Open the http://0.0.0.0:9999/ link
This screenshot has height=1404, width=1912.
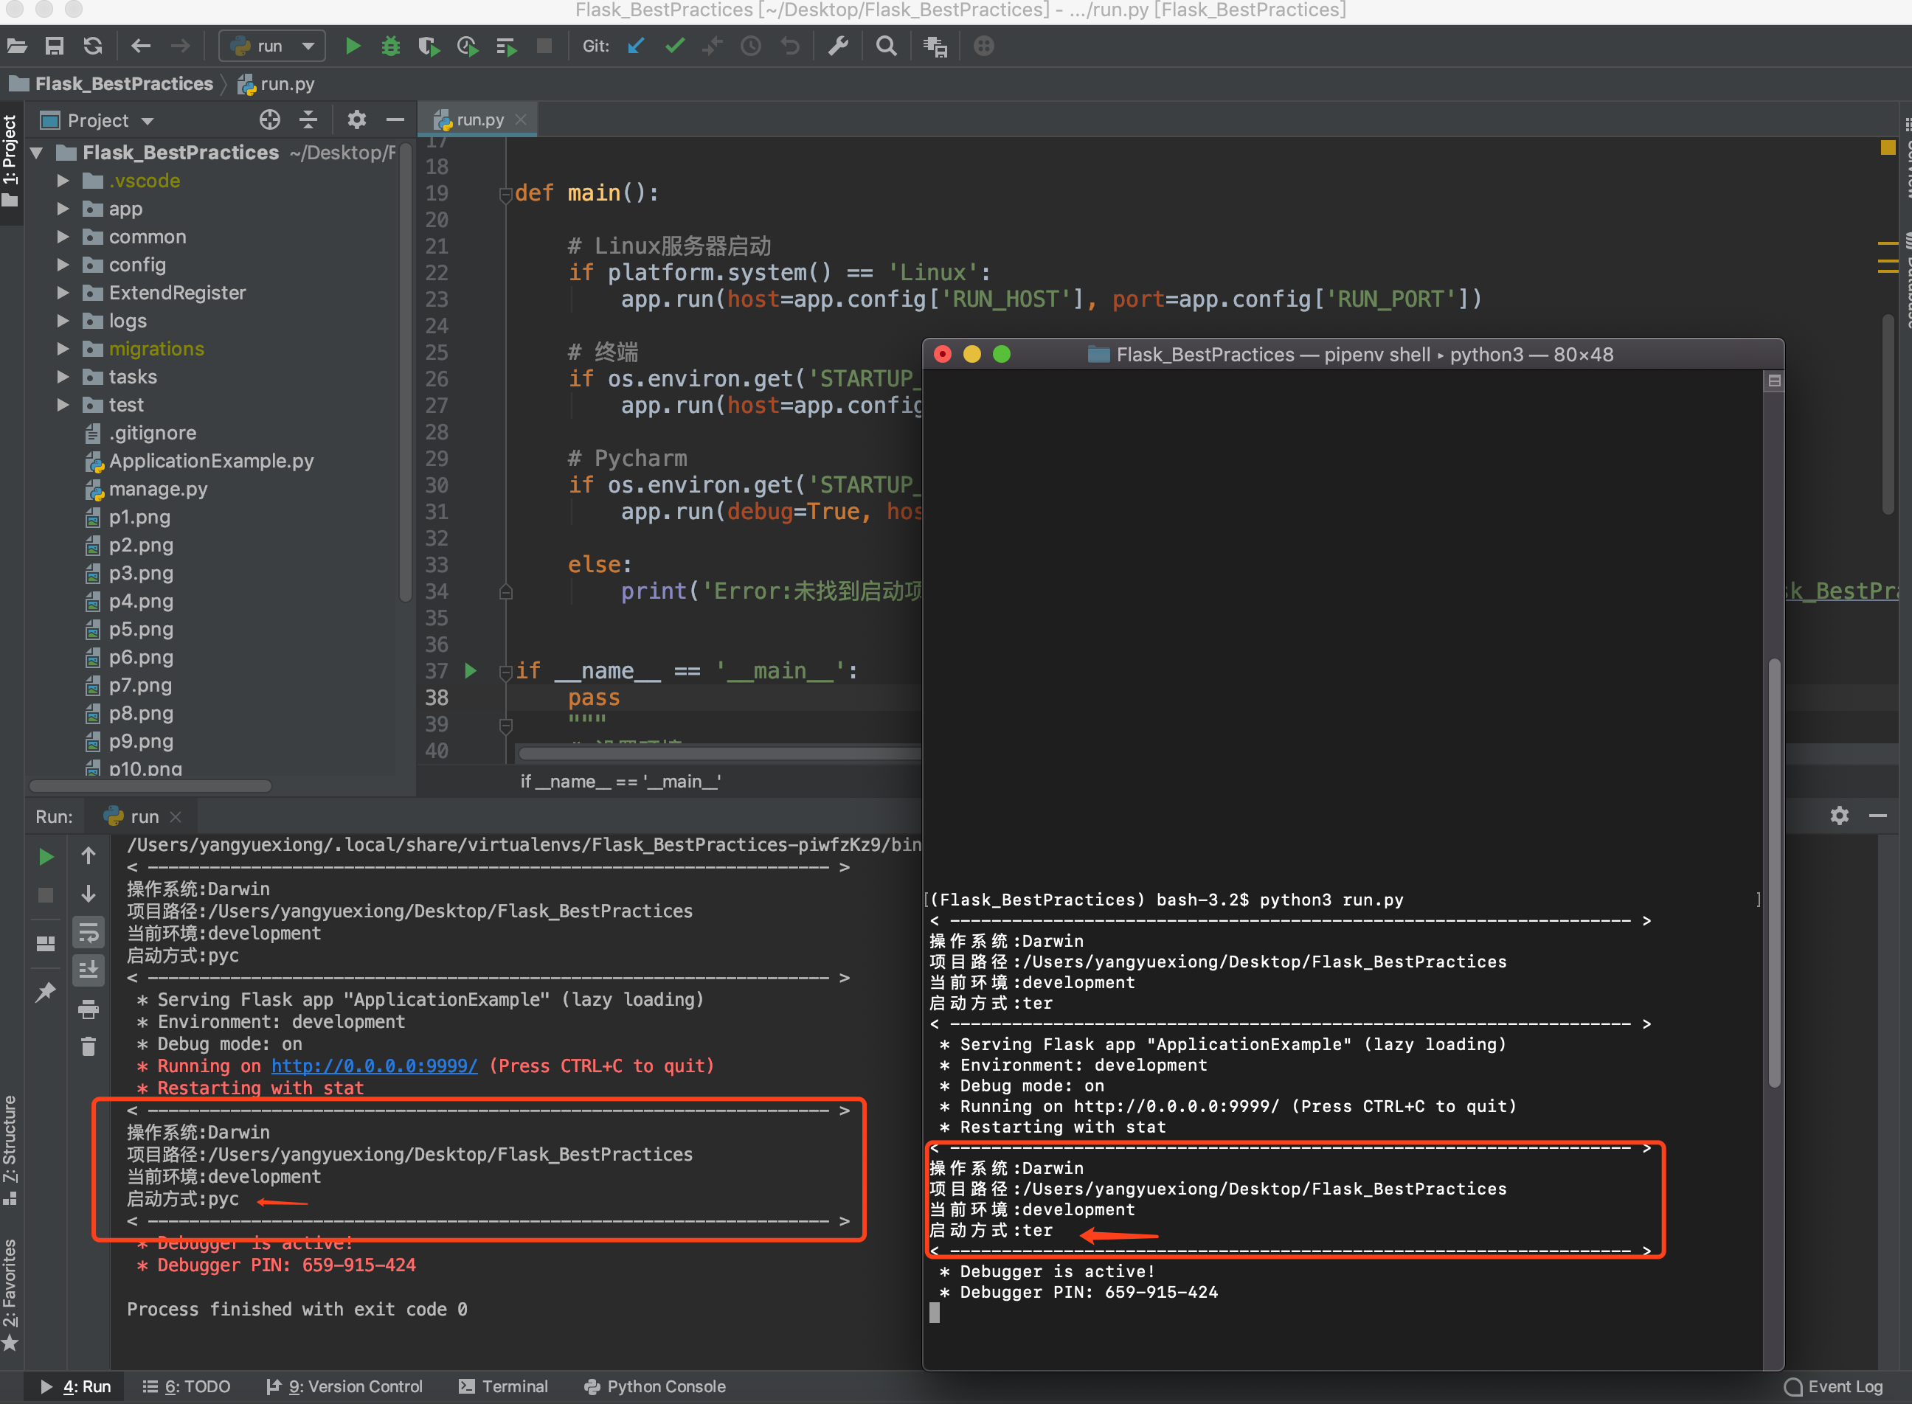coord(374,1066)
